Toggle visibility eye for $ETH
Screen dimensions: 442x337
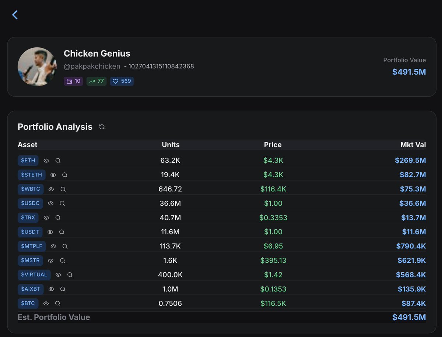pos(46,161)
